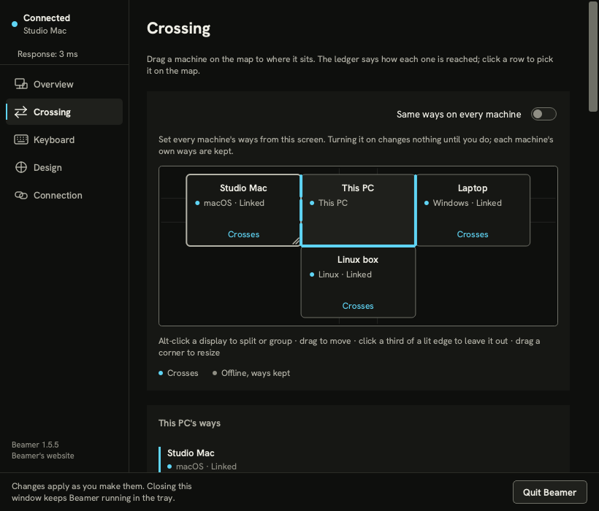Click the Keyboard icon in sidebar
599x511 pixels.
(x=21, y=139)
